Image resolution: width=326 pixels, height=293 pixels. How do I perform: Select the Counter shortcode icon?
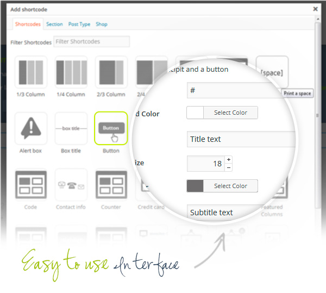(111, 185)
